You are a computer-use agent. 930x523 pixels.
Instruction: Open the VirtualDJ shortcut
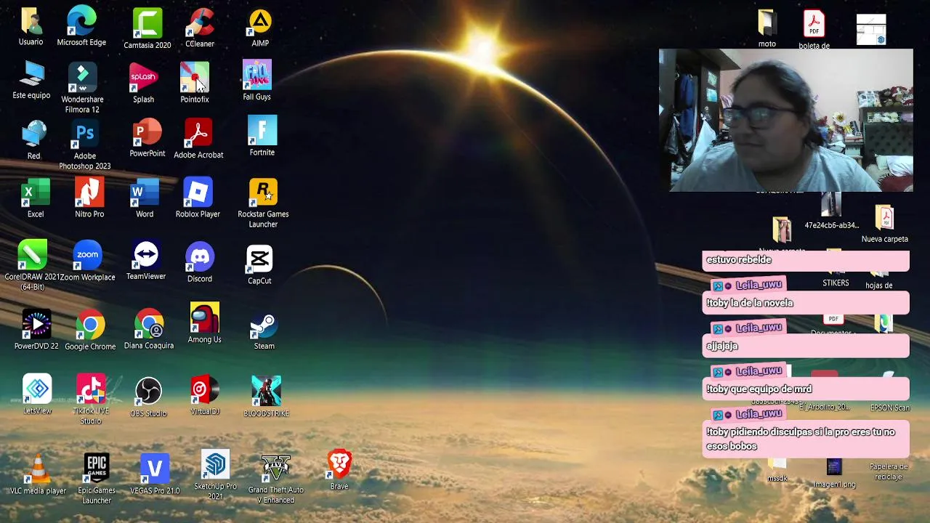tap(205, 390)
